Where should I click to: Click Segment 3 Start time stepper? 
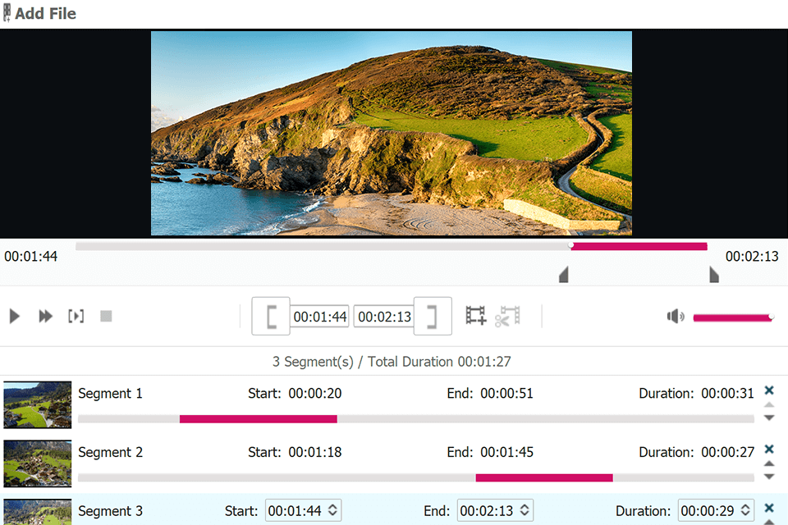pos(333,511)
